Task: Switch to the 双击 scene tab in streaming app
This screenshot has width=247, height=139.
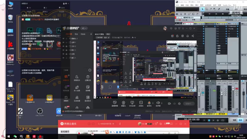Action: click(76, 34)
